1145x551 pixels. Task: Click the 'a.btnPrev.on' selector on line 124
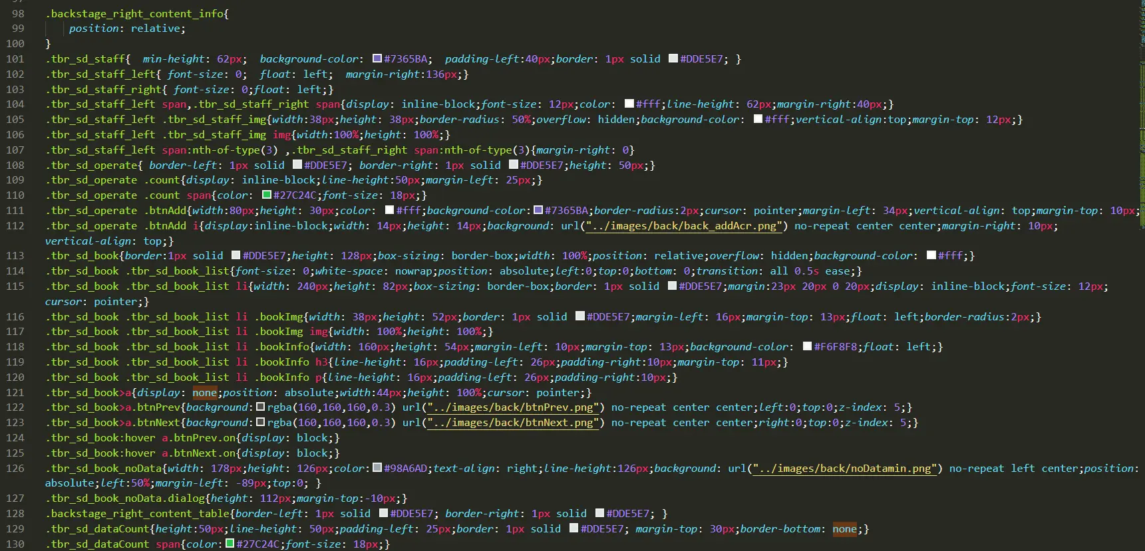click(x=199, y=437)
